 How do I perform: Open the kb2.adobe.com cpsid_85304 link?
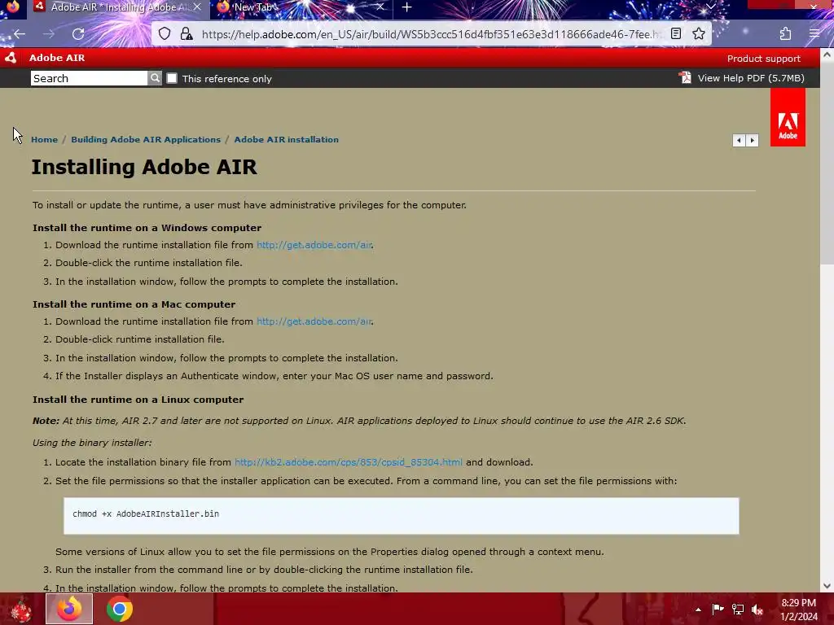coord(349,462)
